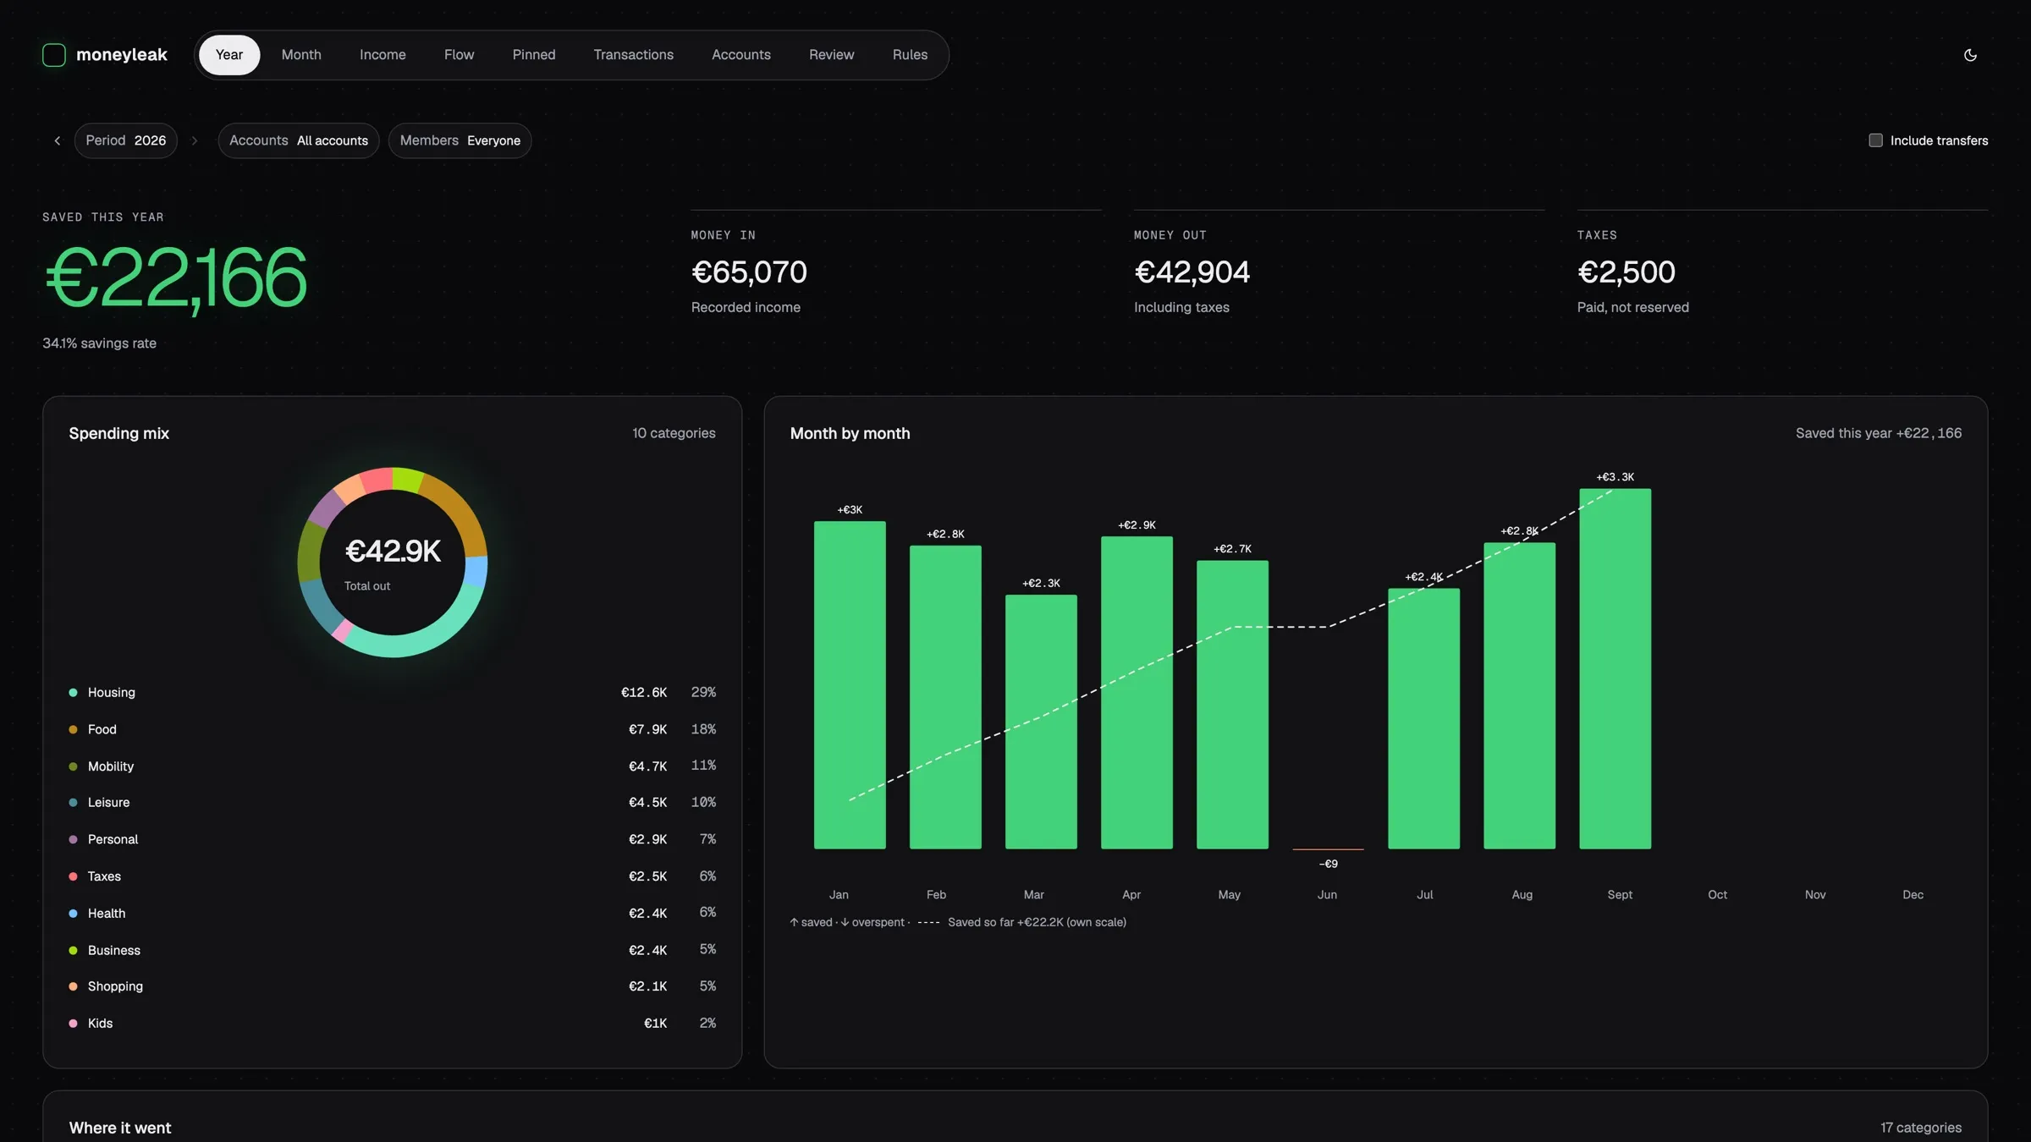This screenshot has width=2031, height=1142.
Task: Click the Saved so far legend text
Action: click(1037, 923)
